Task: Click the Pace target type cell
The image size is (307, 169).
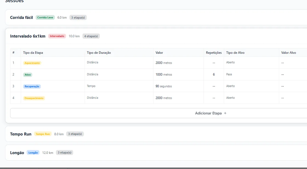Action: (x=229, y=74)
